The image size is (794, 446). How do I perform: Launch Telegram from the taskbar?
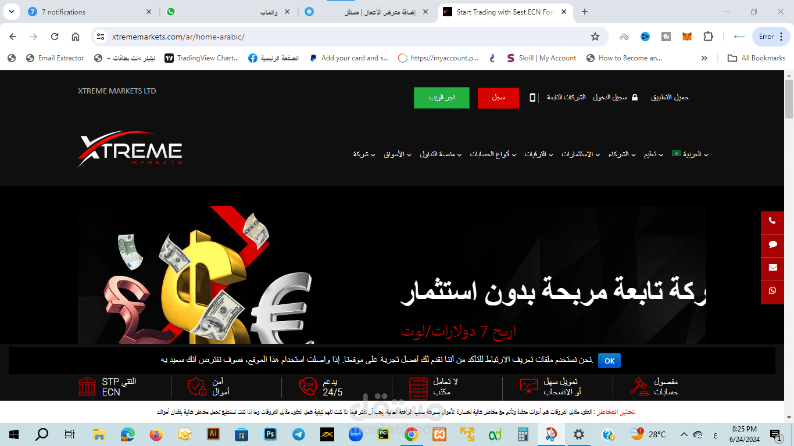click(298, 434)
